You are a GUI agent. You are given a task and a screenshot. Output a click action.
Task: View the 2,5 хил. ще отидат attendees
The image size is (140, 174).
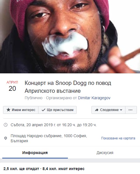21,169
